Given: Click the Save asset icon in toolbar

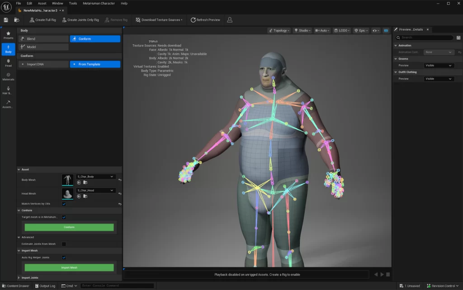Looking at the screenshot, I should coord(6,20).
